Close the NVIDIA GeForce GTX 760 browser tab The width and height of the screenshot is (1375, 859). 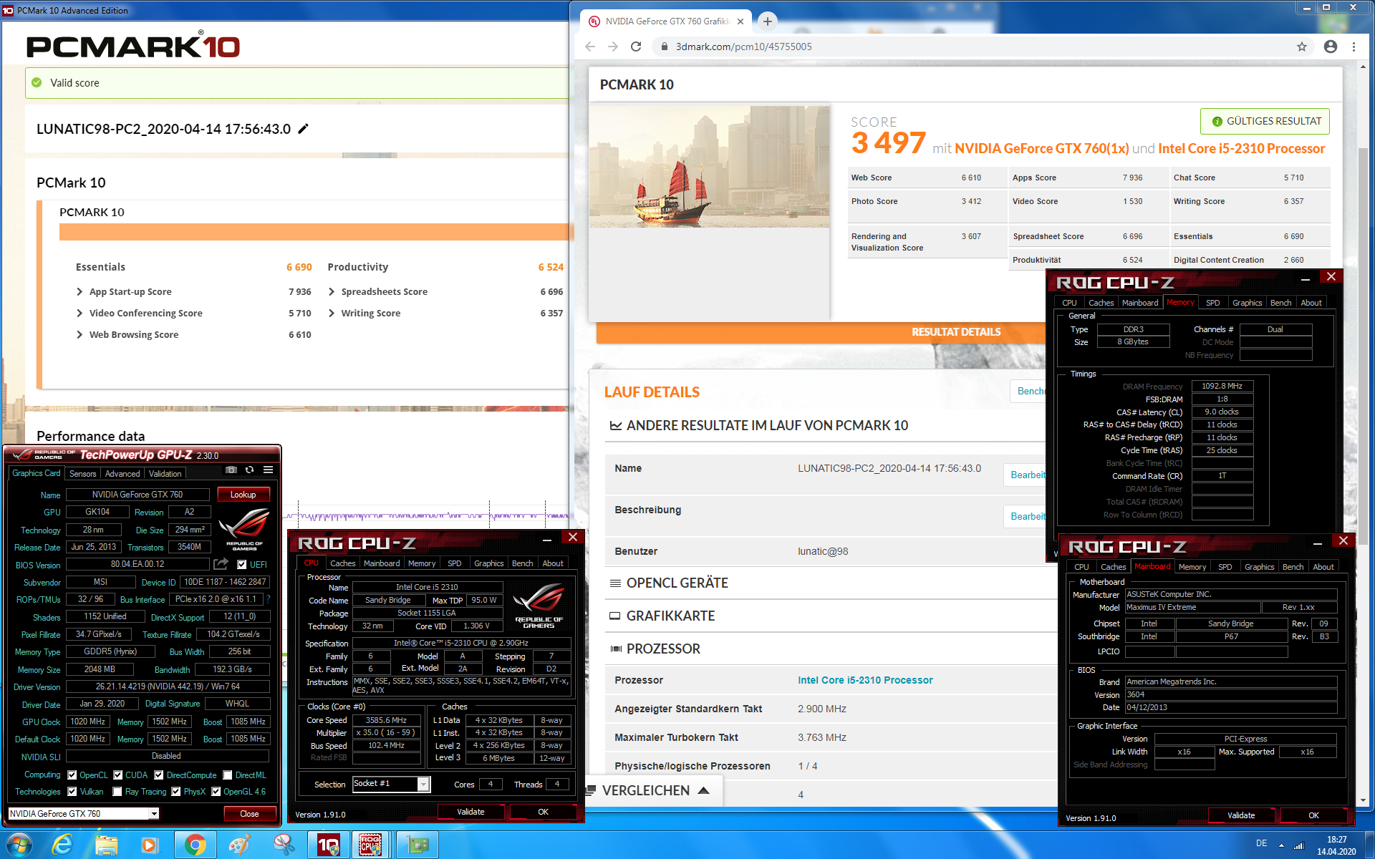pyautogui.click(x=740, y=21)
